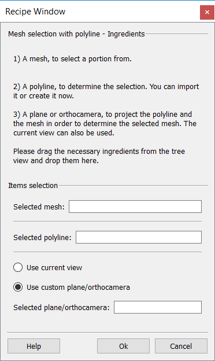Viewport: 215px width, 361px height.
Task: Focus the Selected polyline input box
Action: [x=139, y=237]
